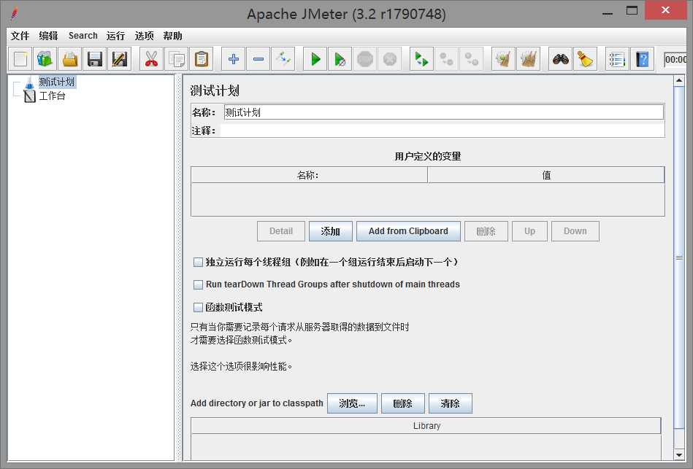Click the Up button
Screen dimensions: 693x469
tap(529, 231)
